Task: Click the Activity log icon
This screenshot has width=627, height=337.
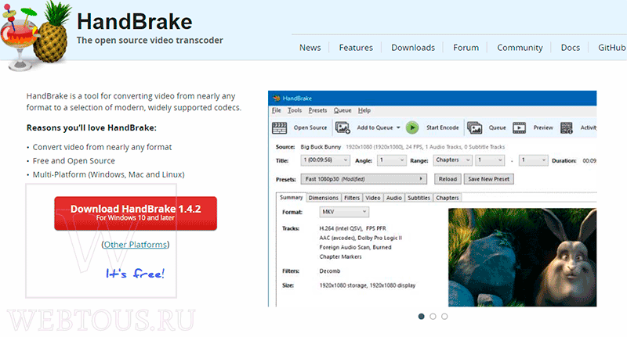Action: (x=566, y=127)
